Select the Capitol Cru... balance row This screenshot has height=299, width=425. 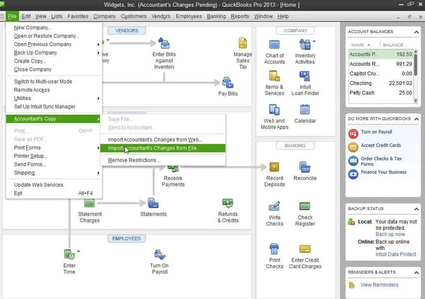click(380, 74)
